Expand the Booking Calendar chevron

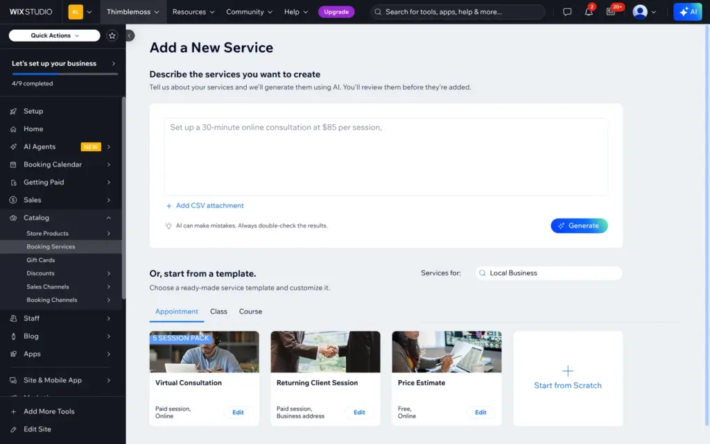[x=109, y=164]
